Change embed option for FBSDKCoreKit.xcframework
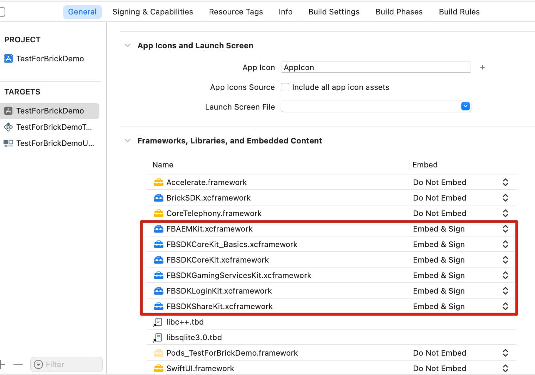The height and width of the screenshot is (375, 535). click(505, 260)
